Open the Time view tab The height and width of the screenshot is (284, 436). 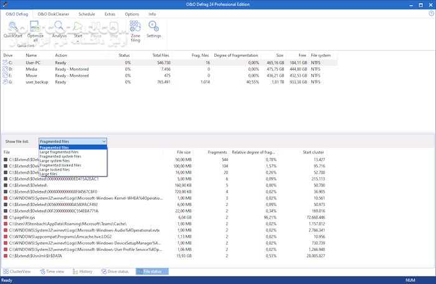[52, 271]
